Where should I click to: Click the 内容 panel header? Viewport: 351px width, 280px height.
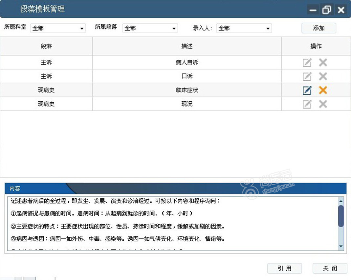[x=175, y=189]
